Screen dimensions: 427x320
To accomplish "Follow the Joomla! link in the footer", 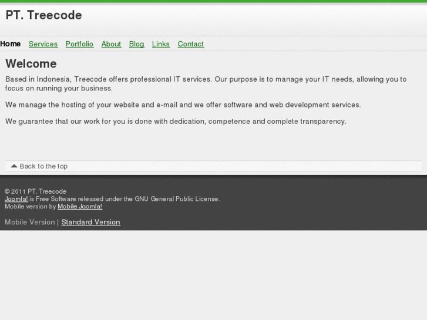I will 16,199.
